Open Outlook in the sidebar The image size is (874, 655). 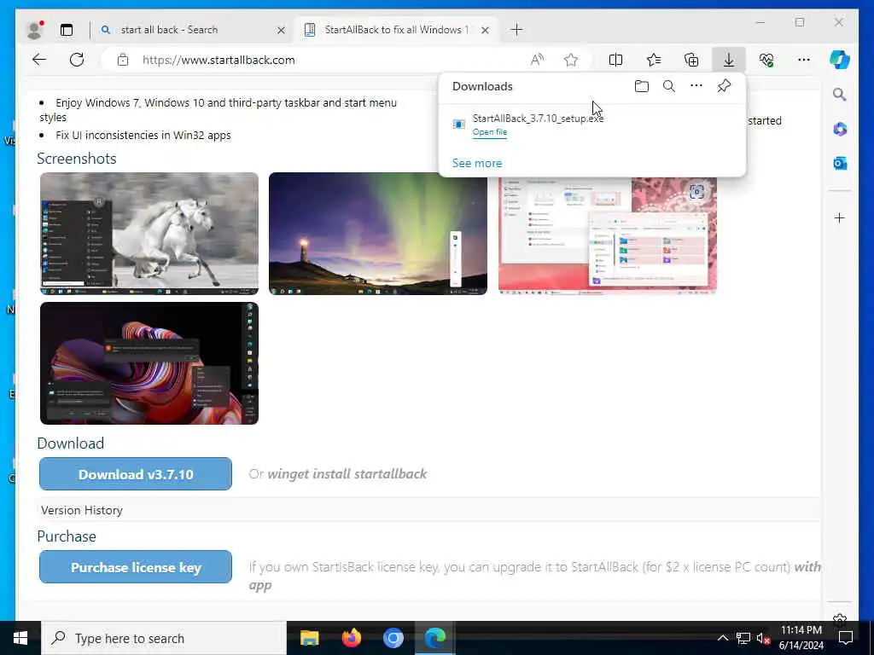tap(840, 163)
